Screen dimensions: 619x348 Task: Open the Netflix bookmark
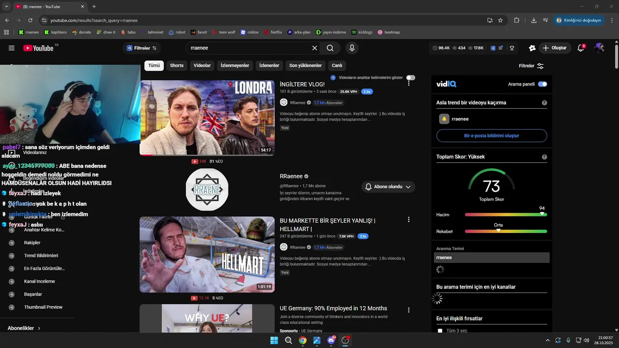coord(272,32)
